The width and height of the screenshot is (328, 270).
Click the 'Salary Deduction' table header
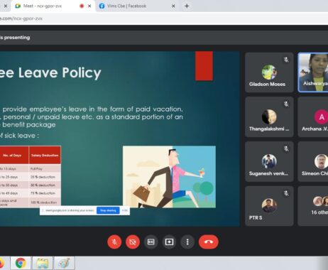click(x=45, y=156)
